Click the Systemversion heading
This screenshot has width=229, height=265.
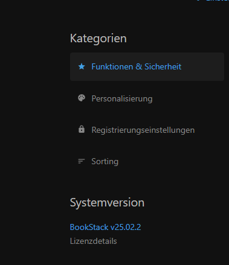click(x=107, y=202)
